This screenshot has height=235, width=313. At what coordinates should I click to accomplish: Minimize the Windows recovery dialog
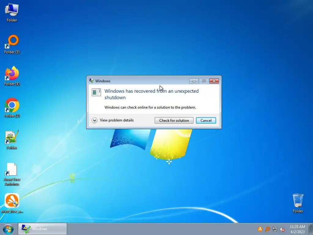tap(194, 81)
